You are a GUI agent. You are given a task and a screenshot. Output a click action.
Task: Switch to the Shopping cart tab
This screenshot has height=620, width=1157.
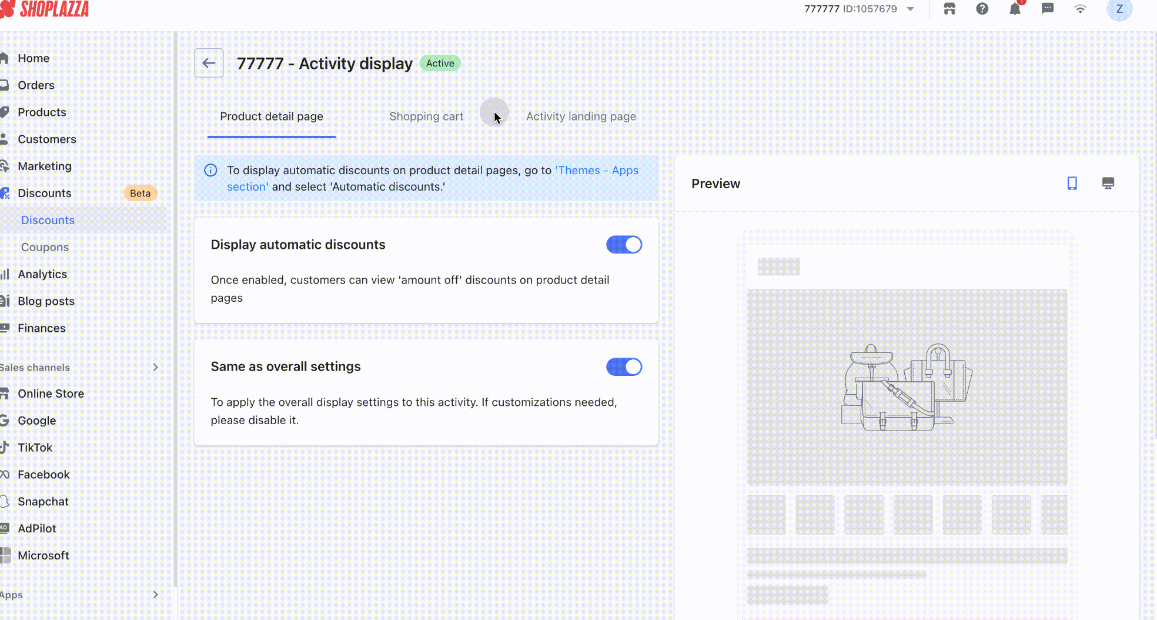[426, 116]
